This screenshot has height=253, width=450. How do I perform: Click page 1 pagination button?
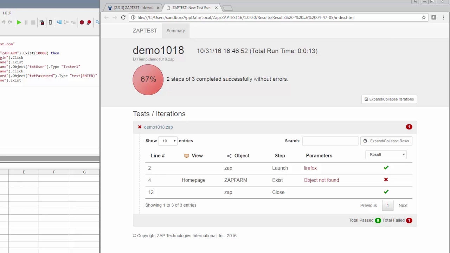click(x=388, y=206)
